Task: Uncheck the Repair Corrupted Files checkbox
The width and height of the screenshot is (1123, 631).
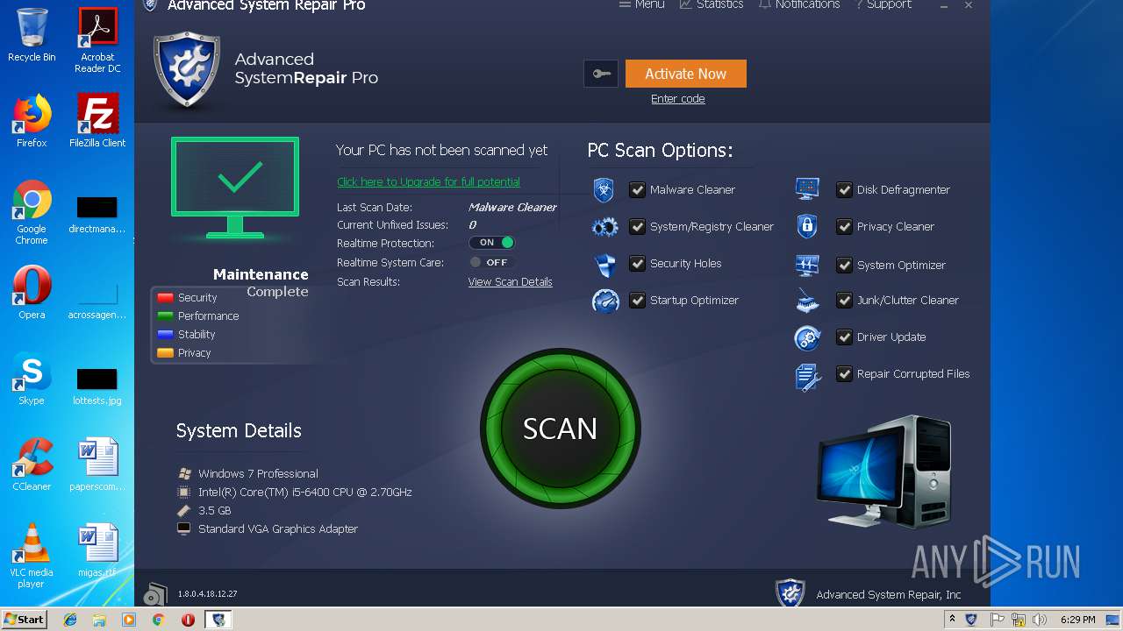Action: tap(844, 373)
